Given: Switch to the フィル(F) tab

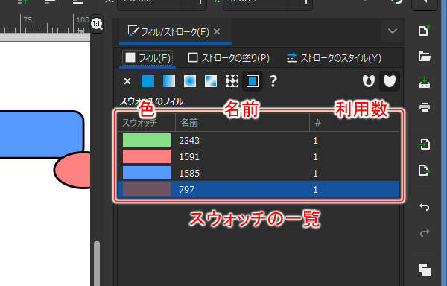Looking at the screenshot, I should tap(148, 58).
